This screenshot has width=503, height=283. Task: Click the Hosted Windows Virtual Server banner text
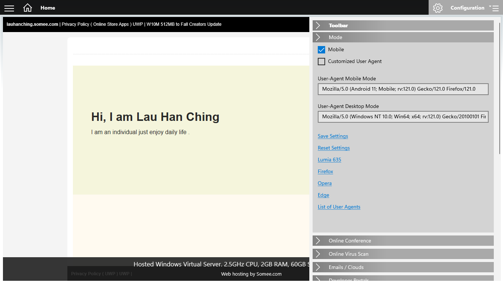pos(221,264)
